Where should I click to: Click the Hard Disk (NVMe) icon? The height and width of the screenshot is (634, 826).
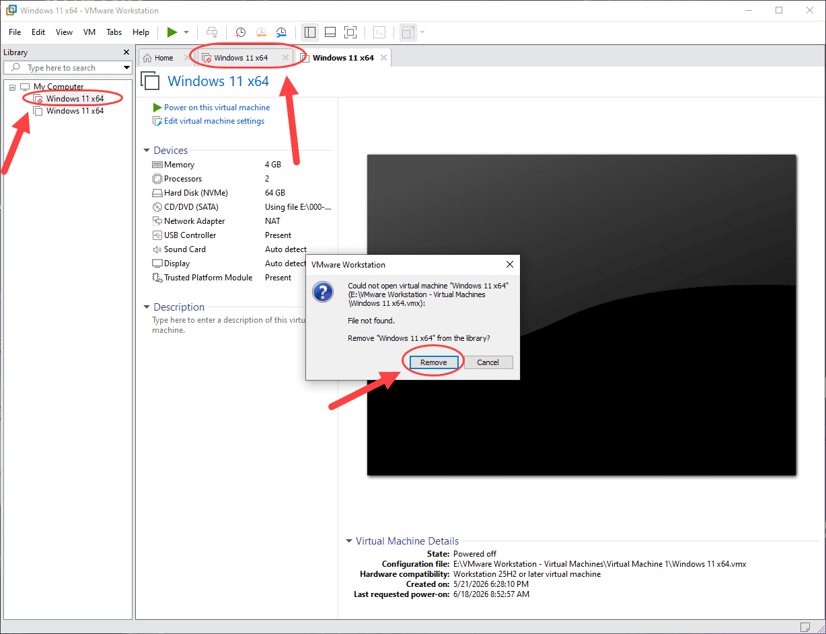(157, 193)
